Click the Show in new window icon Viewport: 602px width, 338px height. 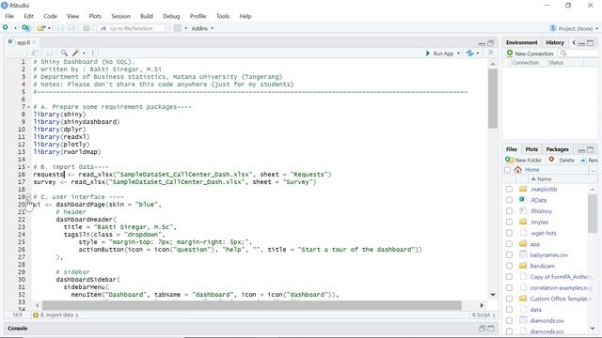(x=35, y=53)
